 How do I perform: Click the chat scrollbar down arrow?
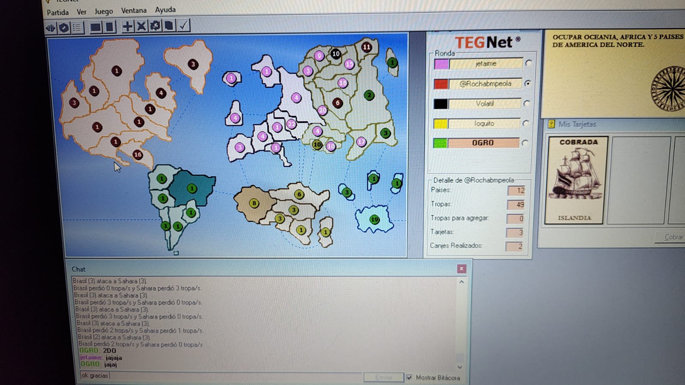(x=460, y=367)
